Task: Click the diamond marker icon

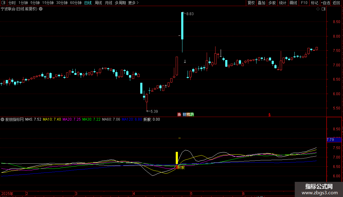Action: click(x=318, y=9)
